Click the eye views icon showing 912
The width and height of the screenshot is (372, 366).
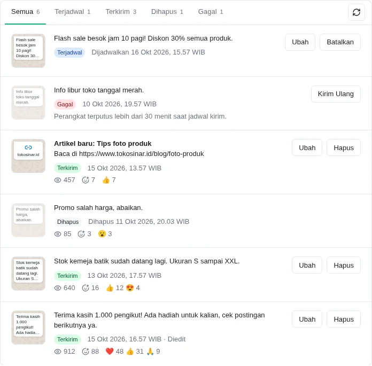58,352
